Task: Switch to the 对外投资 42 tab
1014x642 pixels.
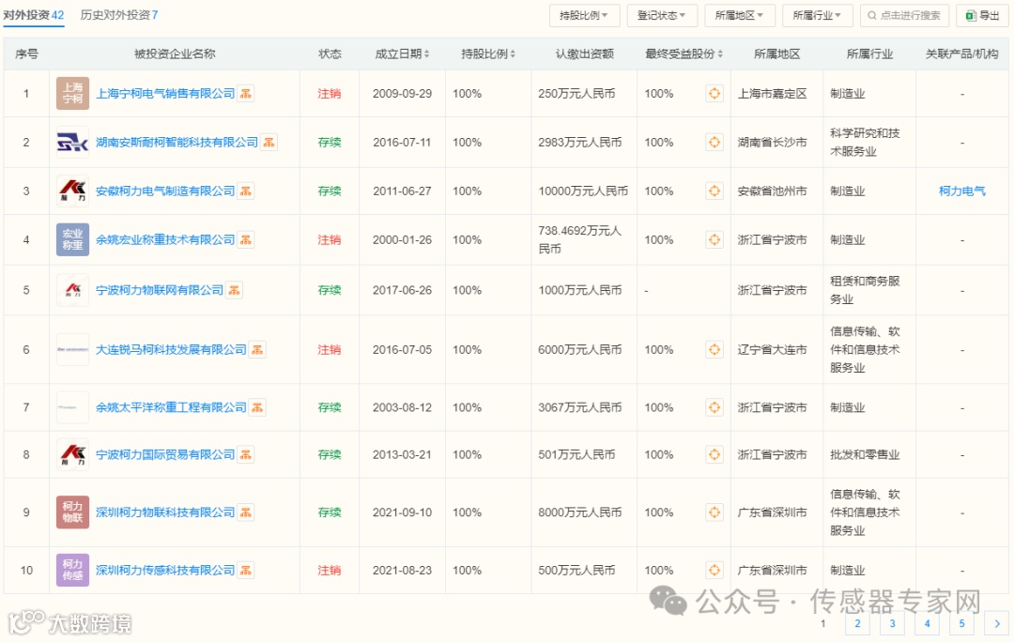Action: (34, 15)
